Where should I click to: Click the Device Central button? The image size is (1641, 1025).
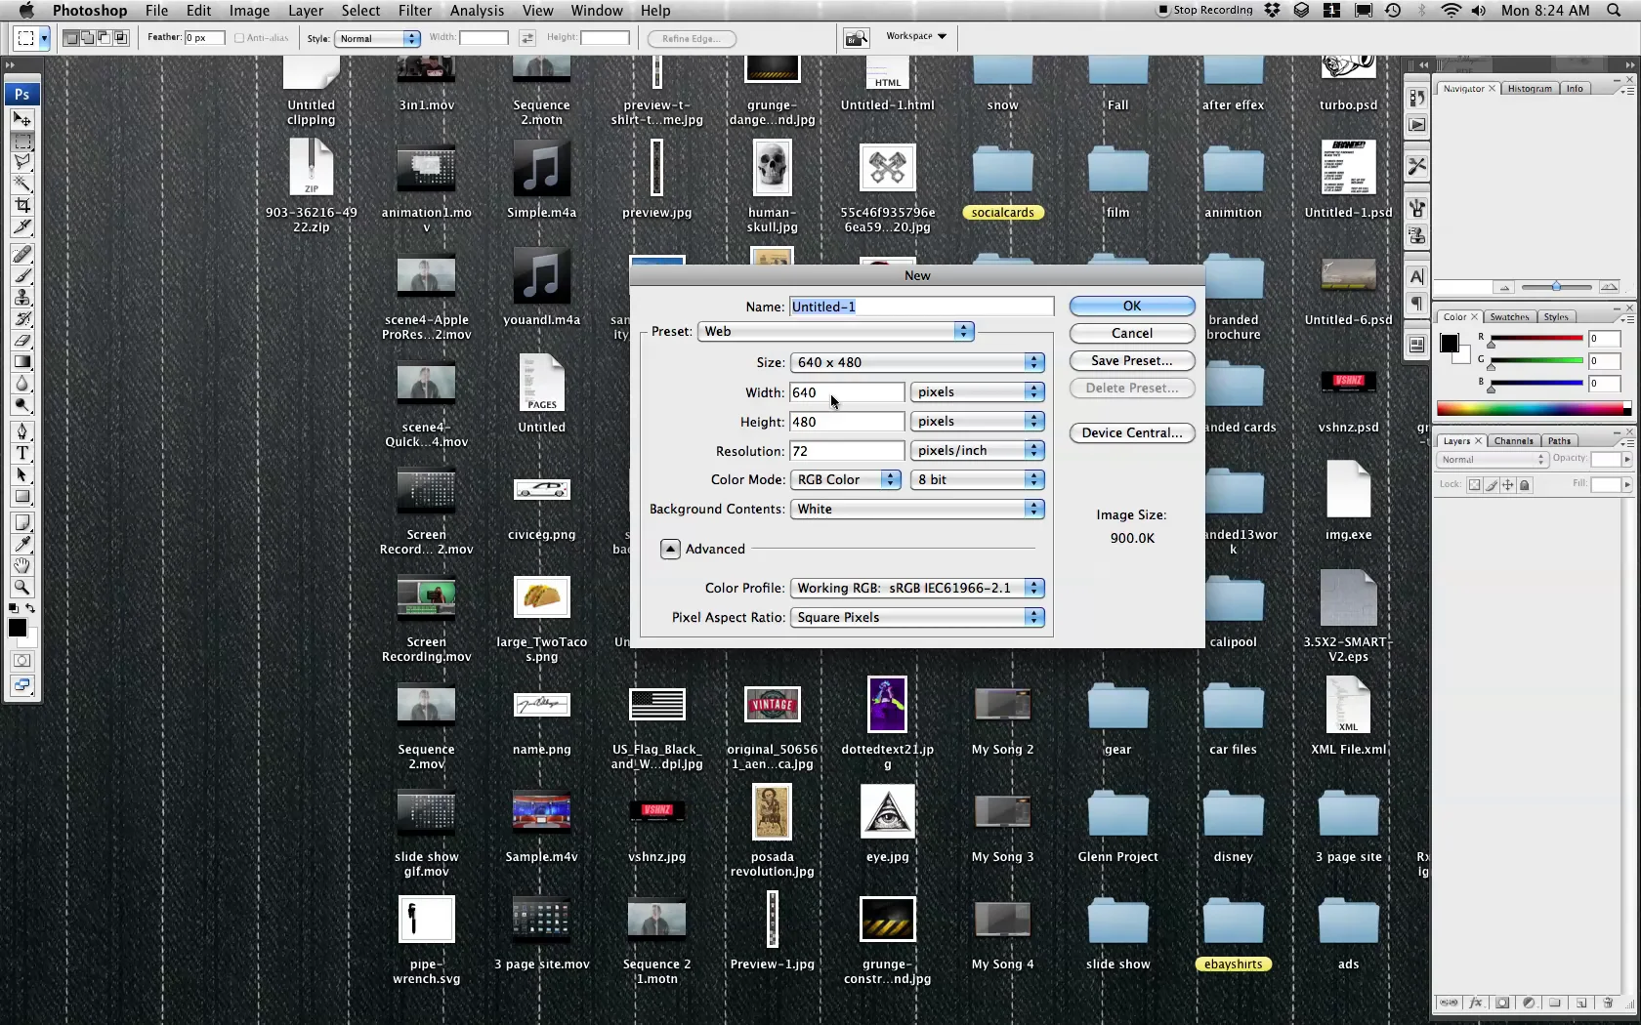click(x=1132, y=432)
